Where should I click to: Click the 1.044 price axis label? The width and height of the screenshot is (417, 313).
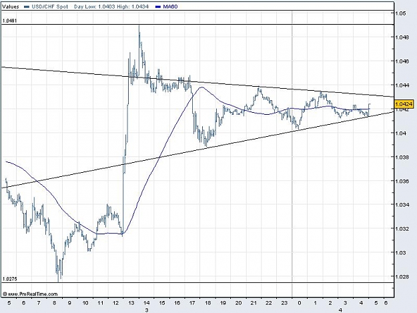(402, 85)
